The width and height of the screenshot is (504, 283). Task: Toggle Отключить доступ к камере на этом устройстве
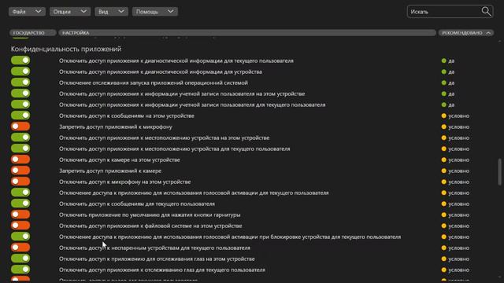(x=20, y=160)
